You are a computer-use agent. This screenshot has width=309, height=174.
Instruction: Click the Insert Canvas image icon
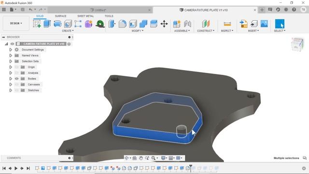[x=264, y=24]
